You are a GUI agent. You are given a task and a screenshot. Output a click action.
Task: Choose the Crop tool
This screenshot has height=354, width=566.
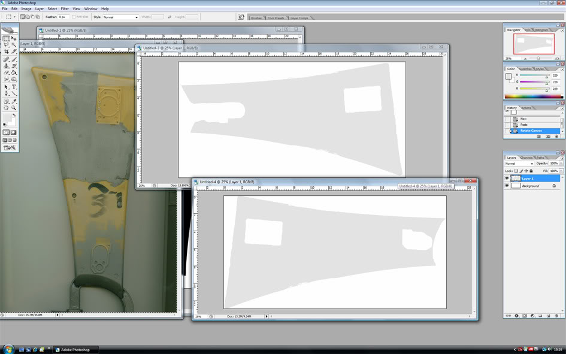point(6,52)
